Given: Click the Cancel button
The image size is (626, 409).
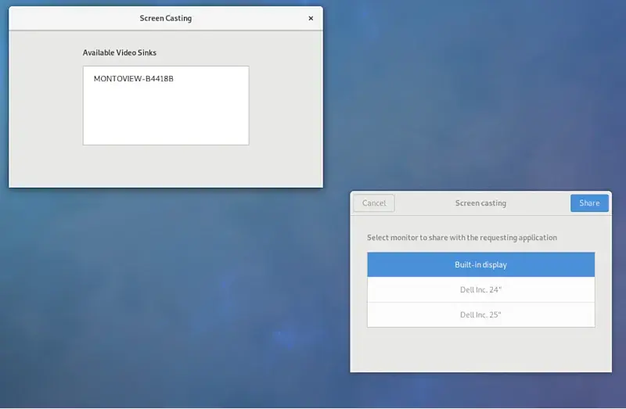Looking at the screenshot, I should pyautogui.click(x=374, y=203).
